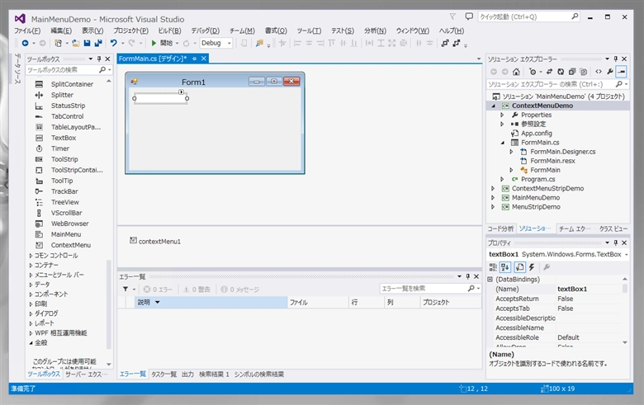
Task: Click Alphabetical sort icon in Properties
Action: coord(505,267)
